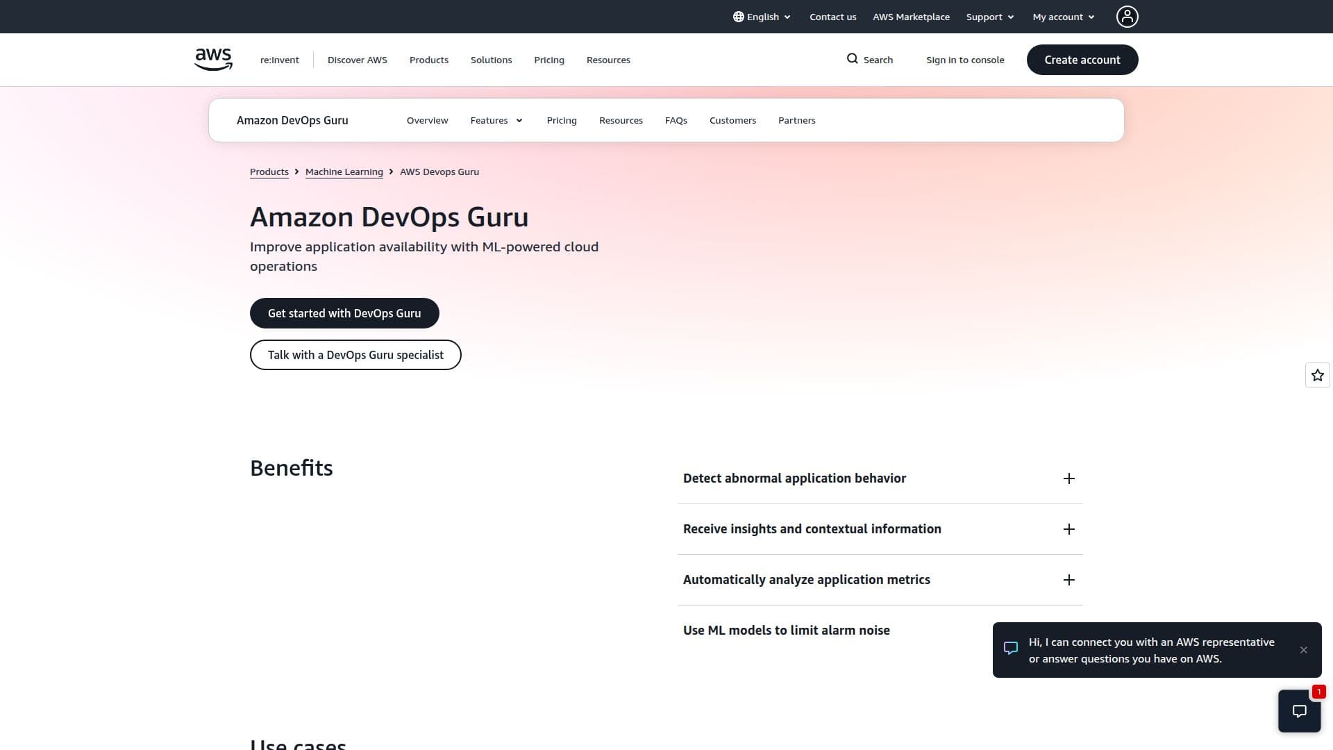Open the Solutions main menu
Image resolution: width=1333 pixels, height=750 pixels.
[491, 60]
